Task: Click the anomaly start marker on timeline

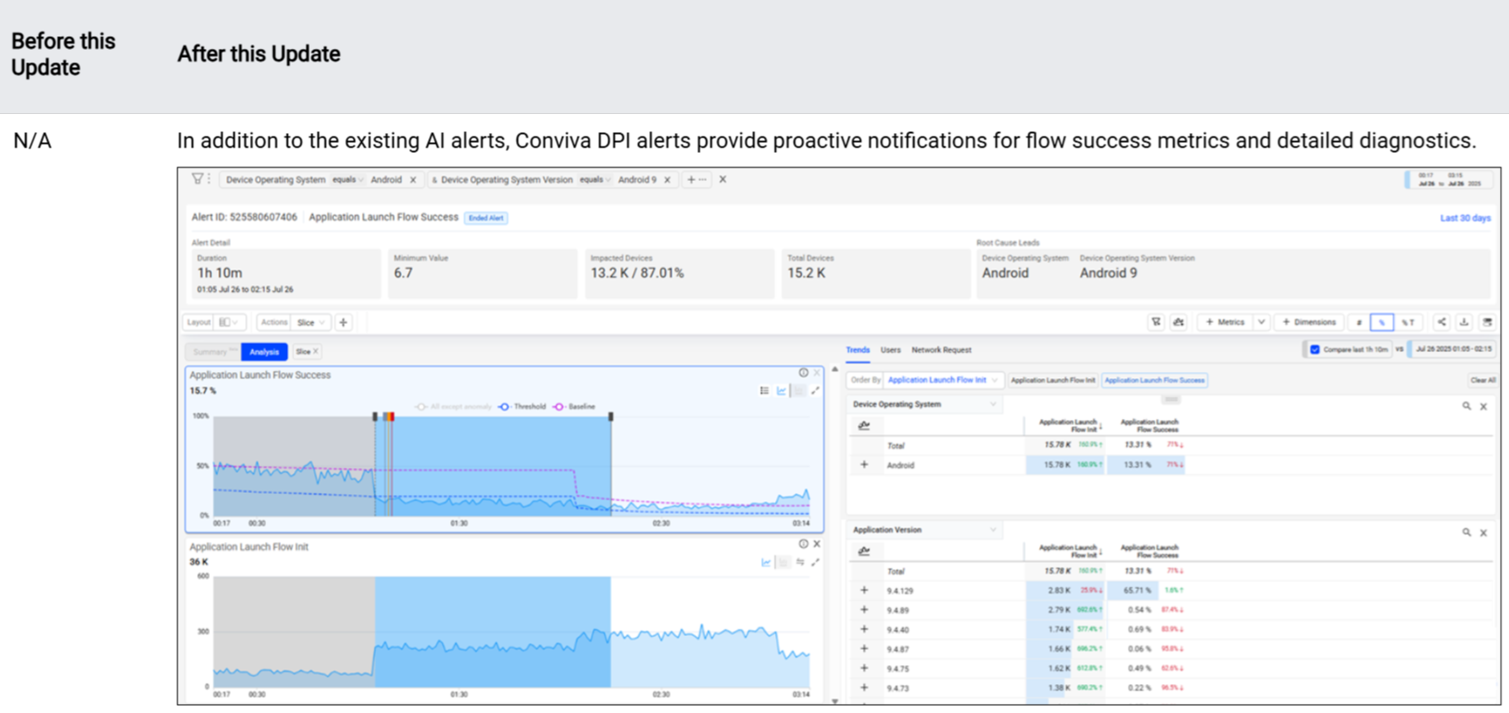Action: (375, 417)
